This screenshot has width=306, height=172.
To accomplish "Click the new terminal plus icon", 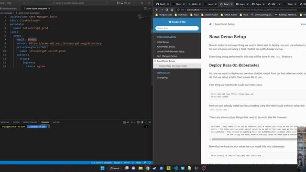I will (132, 122).
